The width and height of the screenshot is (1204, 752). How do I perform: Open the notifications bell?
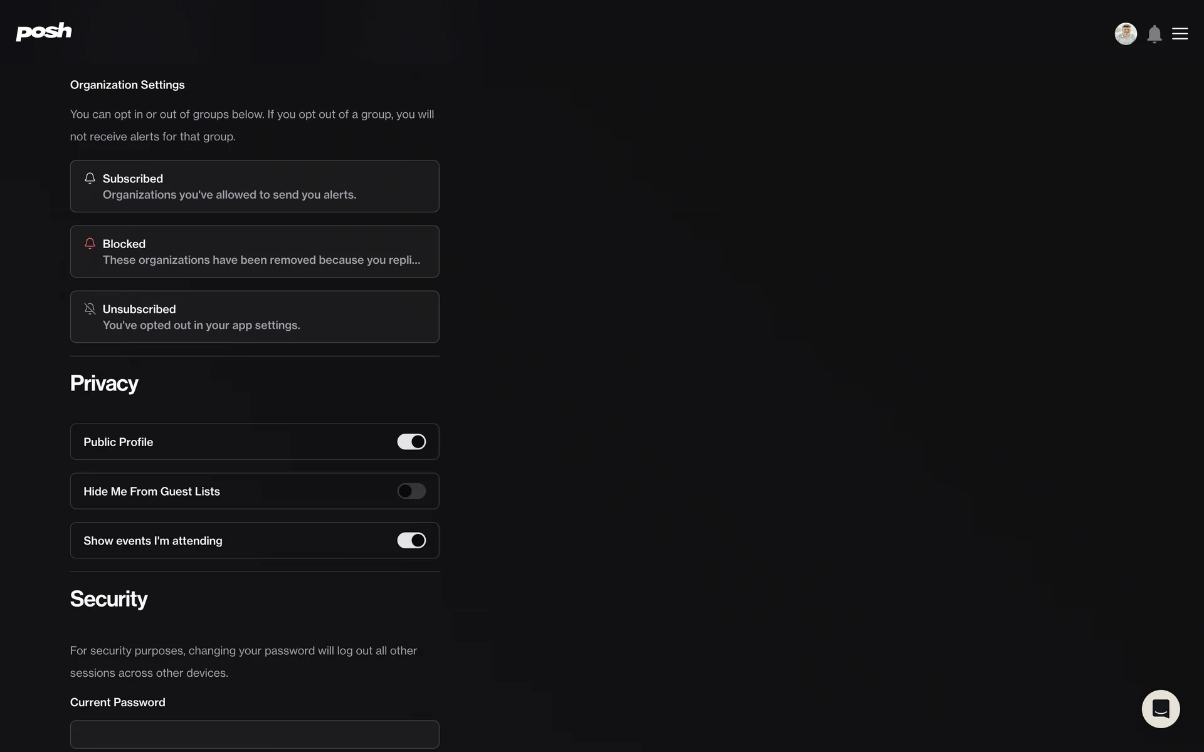coord(1154,34)
